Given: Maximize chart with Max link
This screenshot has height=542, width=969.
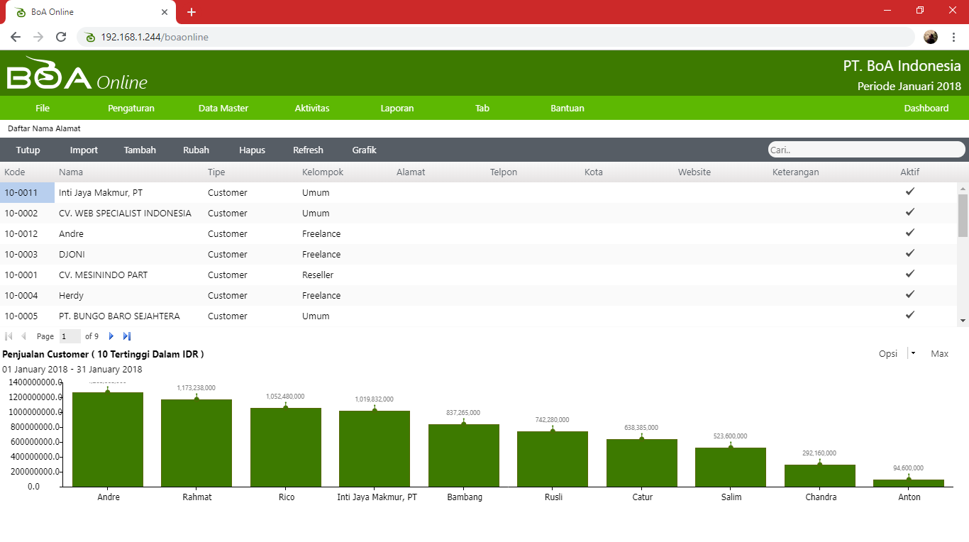Looking at the screenshot, I should point(939,354).
